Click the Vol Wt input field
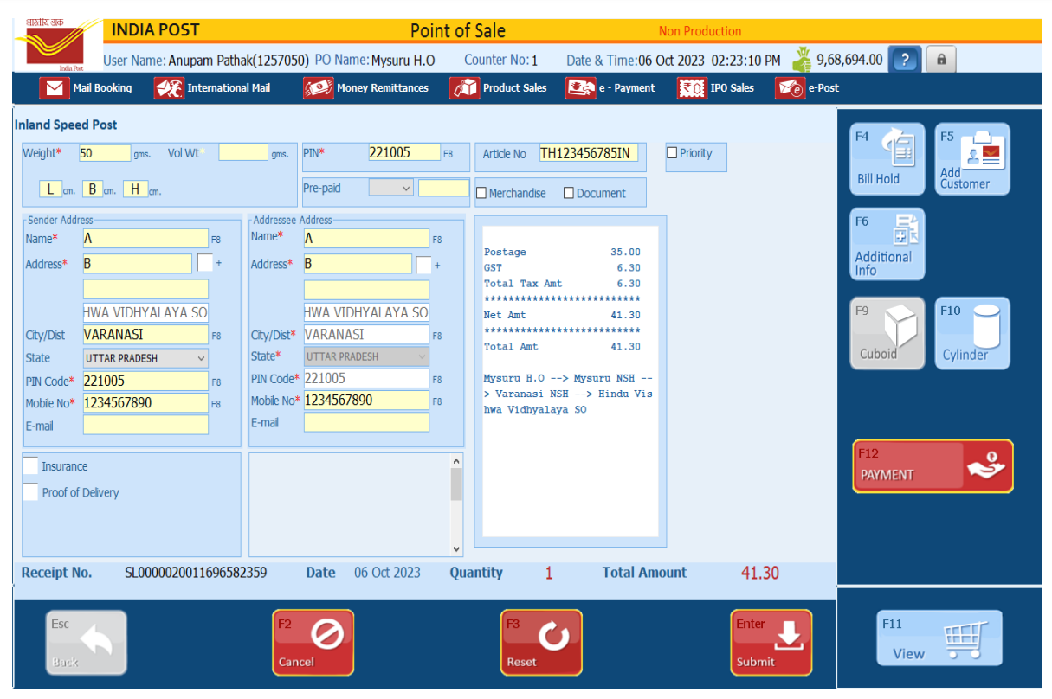 point(243,153)
